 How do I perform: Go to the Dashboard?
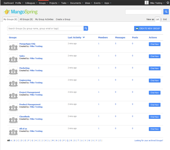pos(9,3)
